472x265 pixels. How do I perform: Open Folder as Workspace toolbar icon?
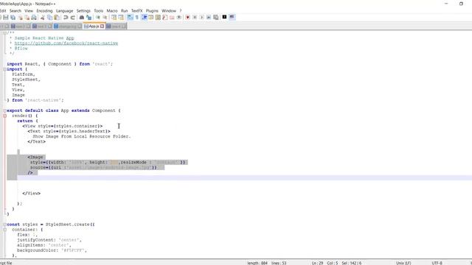pyautogui.click(x=172, y=18)
